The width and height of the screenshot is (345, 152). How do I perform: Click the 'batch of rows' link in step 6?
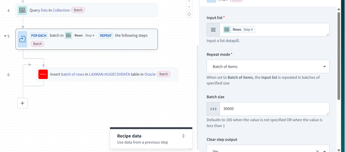73,74
